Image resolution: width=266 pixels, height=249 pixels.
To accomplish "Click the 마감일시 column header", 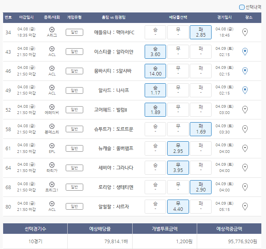I will pyautogui.click(x=26, y=17).
